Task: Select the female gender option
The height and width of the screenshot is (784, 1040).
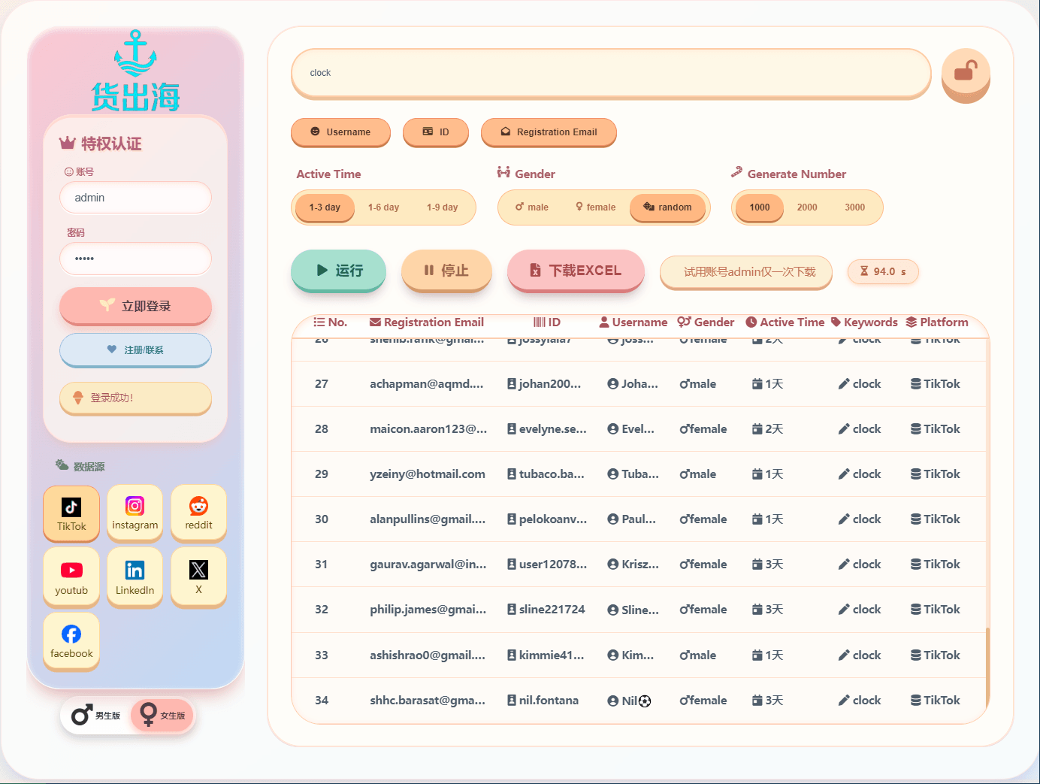Action: (x=595, y=207)
